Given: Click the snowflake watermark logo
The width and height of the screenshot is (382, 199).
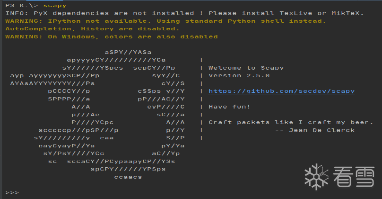Looking at the screenshot, I should 314,175.
